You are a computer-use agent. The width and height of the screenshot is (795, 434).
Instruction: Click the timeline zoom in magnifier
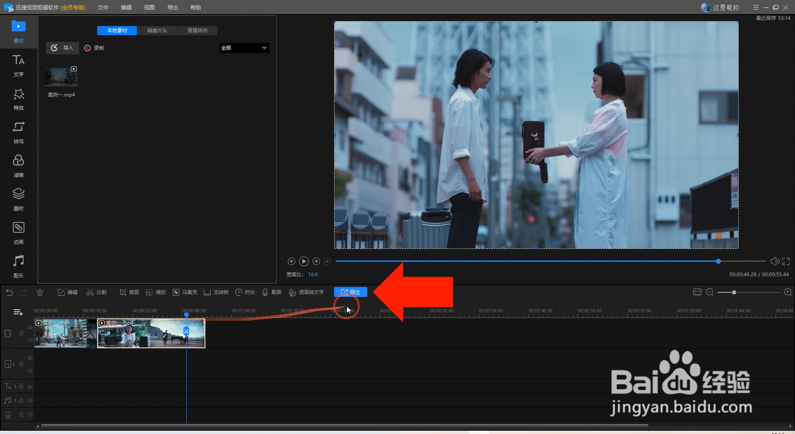tap(788, 292)
